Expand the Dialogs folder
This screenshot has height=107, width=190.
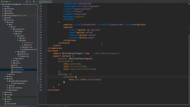(x=14, y=31)
